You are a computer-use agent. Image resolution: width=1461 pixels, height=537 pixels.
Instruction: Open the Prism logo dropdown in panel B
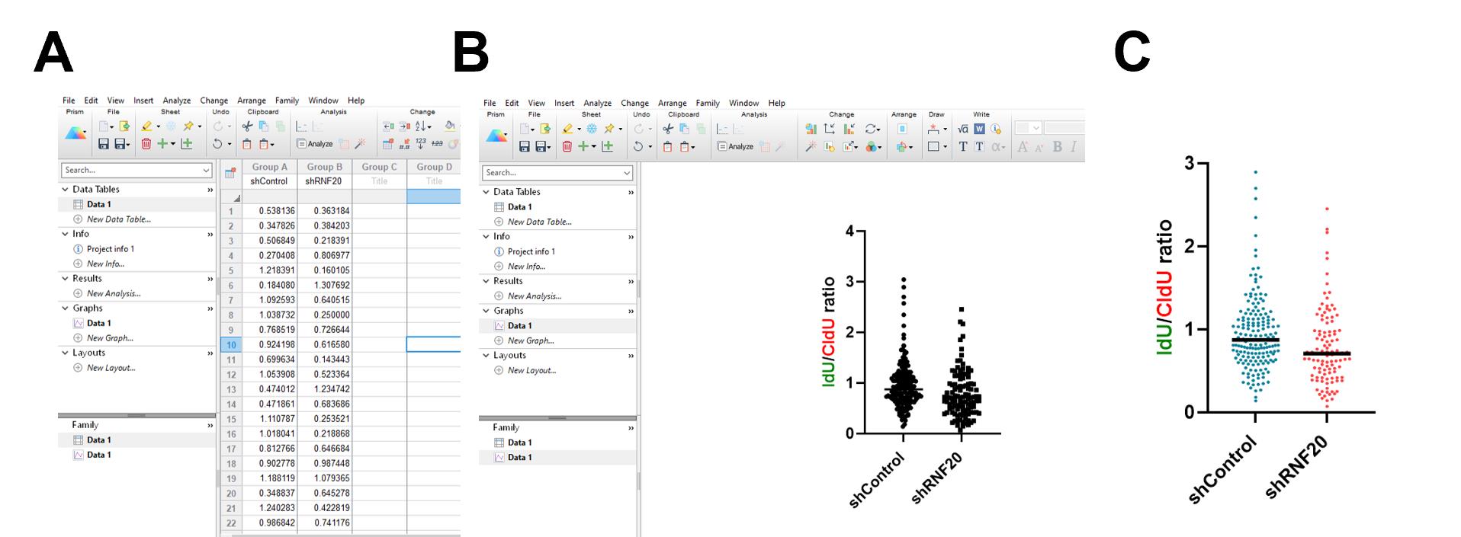[496, 137]
